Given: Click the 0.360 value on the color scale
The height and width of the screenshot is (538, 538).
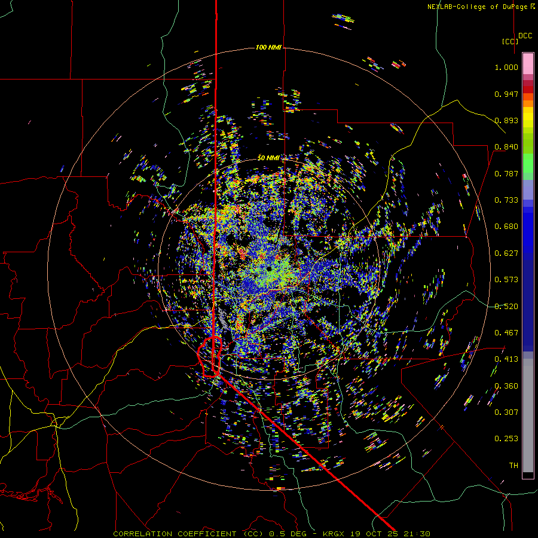Looking at the screenshot, I should 506,386.
